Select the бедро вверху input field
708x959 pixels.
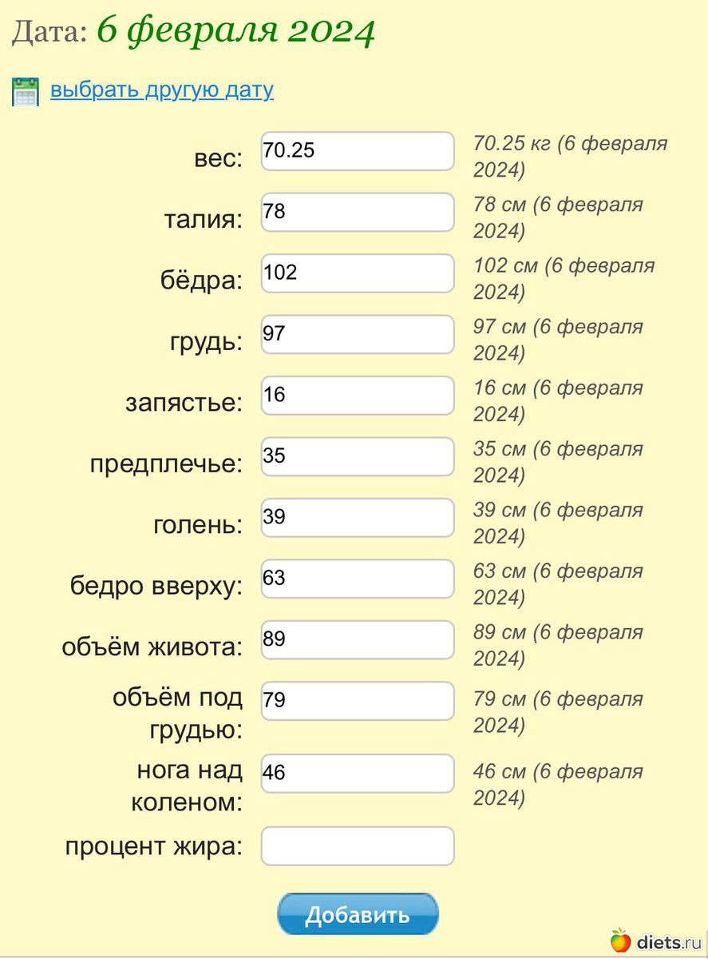pos(358,579)
